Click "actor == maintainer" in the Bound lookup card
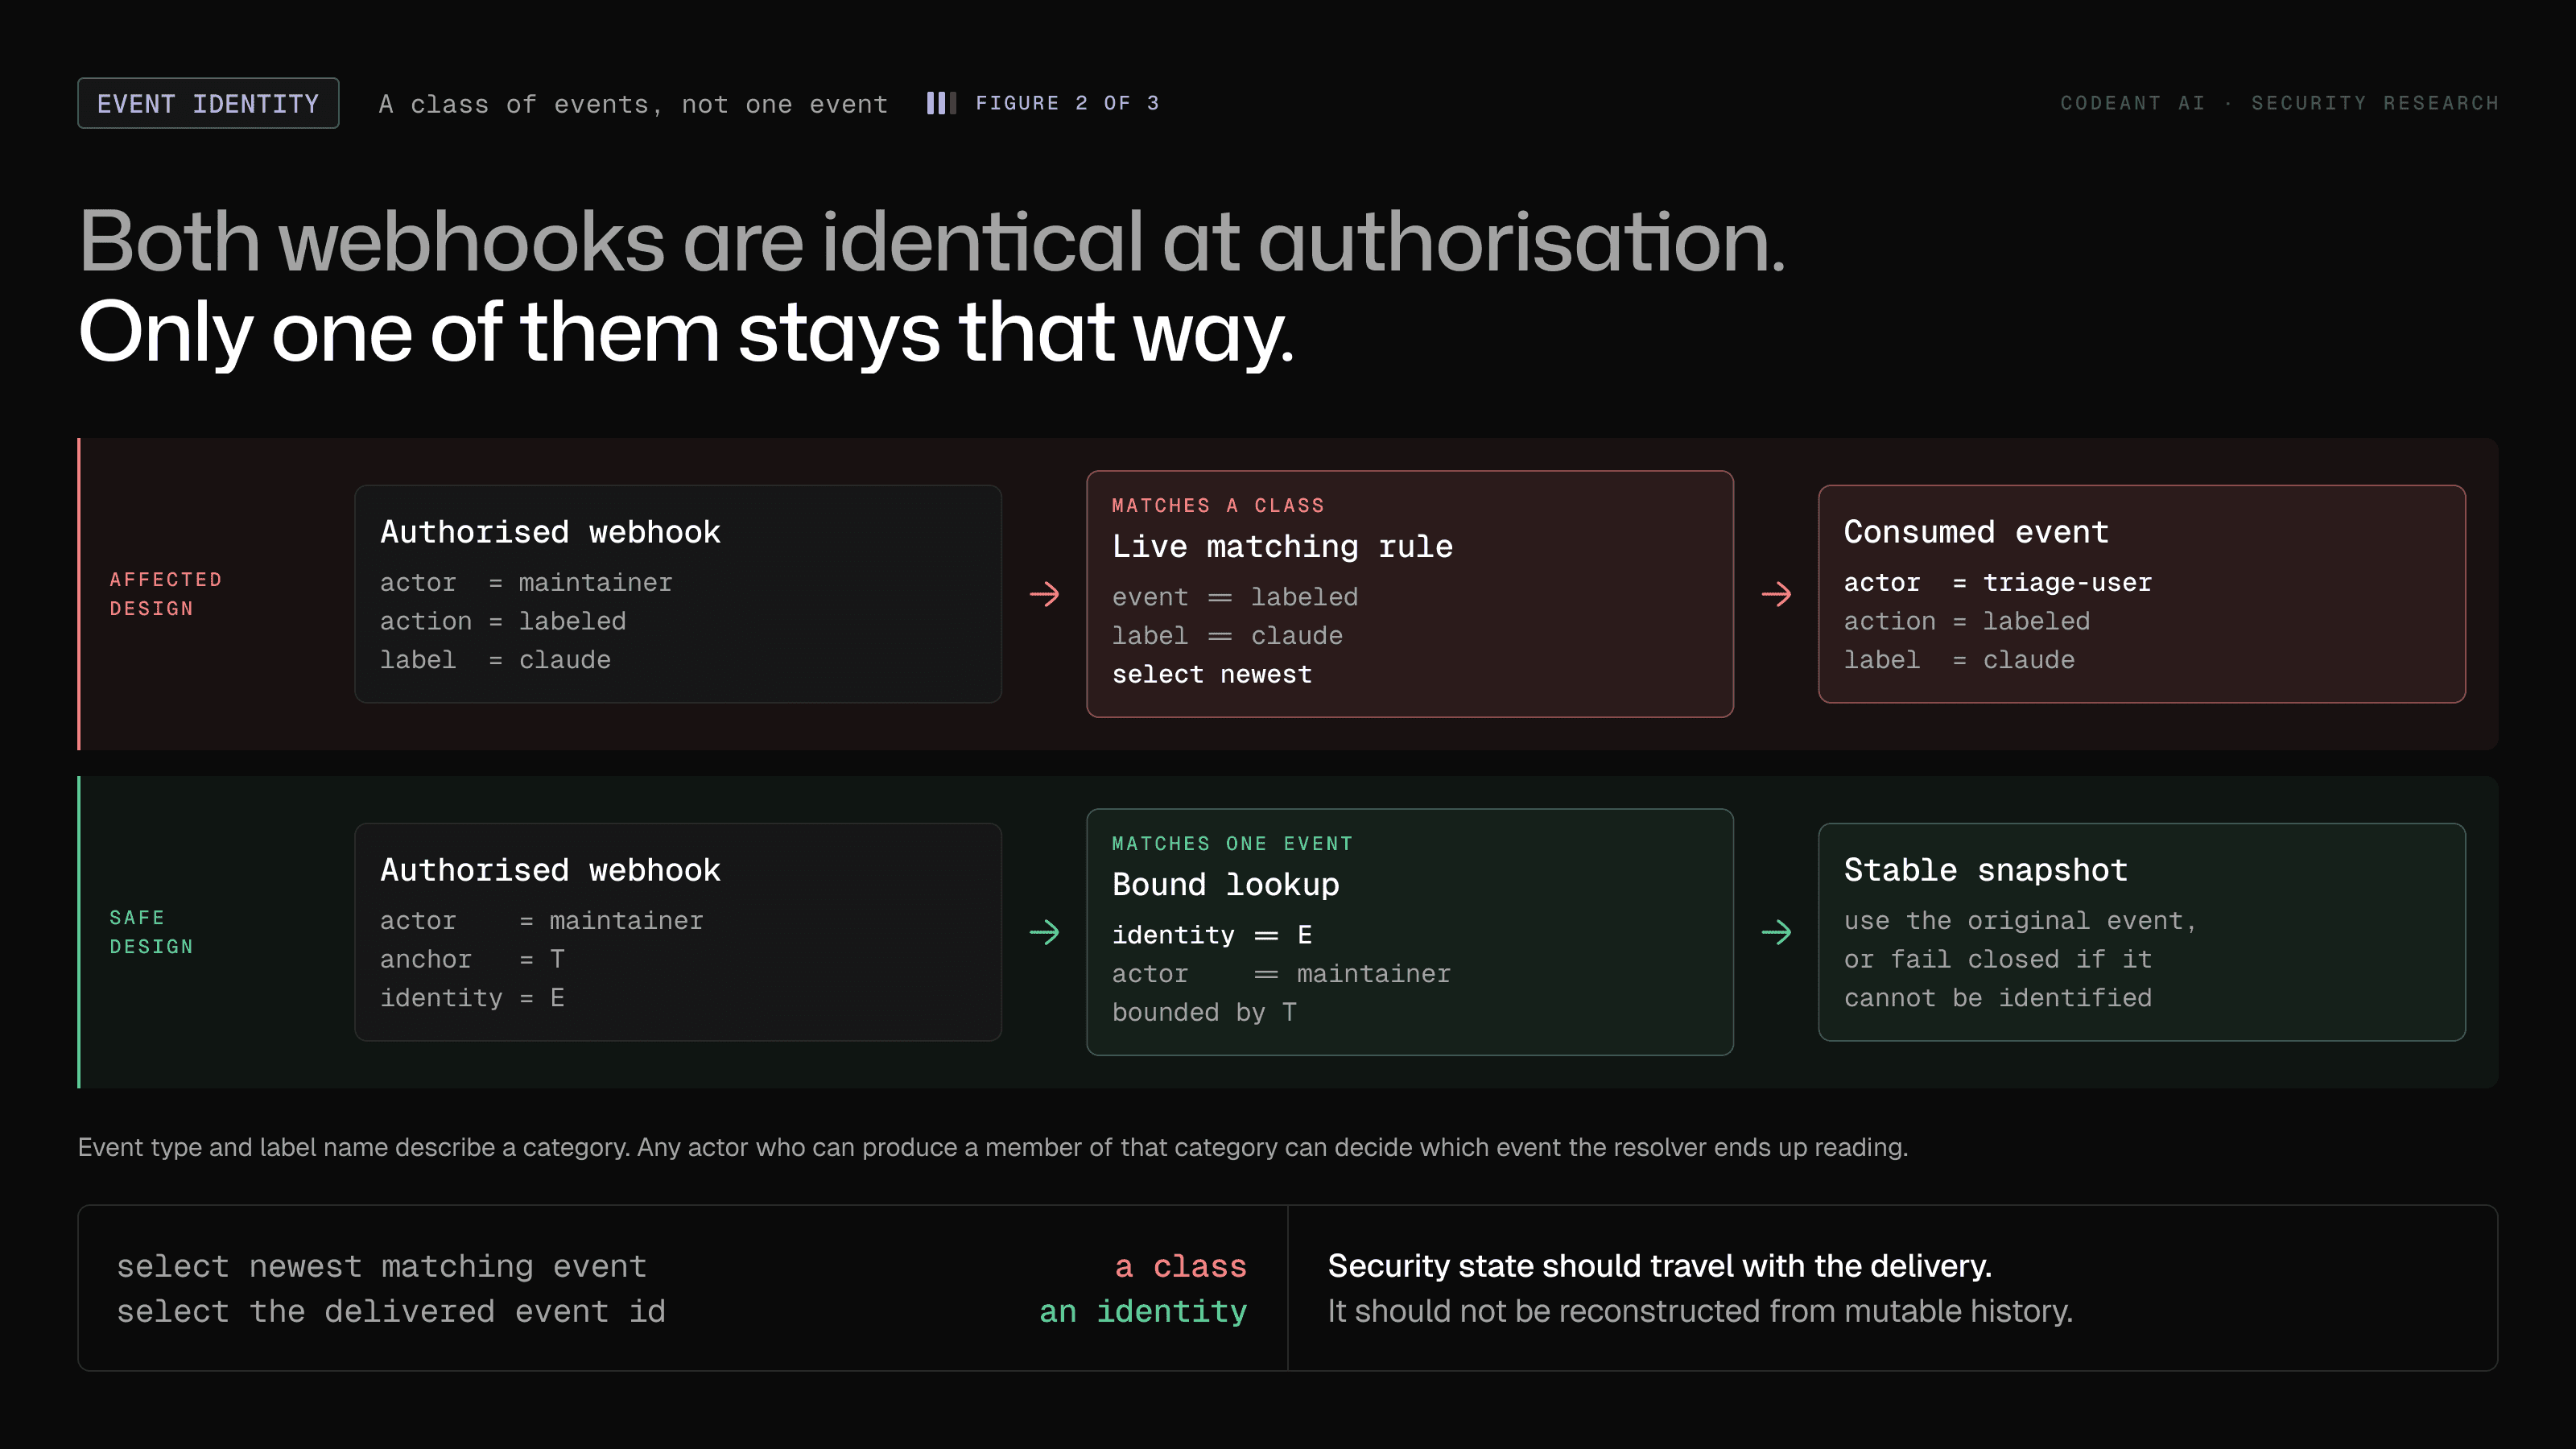This screenshot has width=2576, height=1449. point(1281,974)
